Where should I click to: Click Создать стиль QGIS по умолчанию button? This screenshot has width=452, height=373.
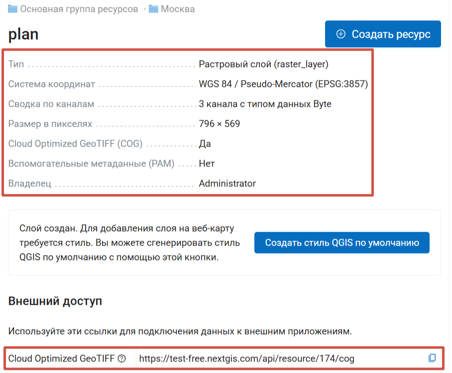[x=341, y=243]
